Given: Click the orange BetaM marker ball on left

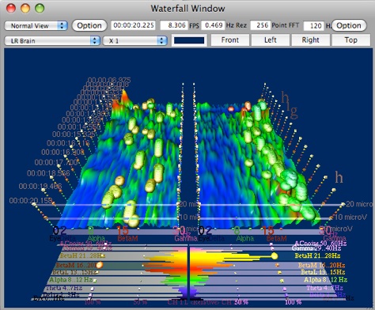Looking at the screenshot, I should [x=100, y=265].
